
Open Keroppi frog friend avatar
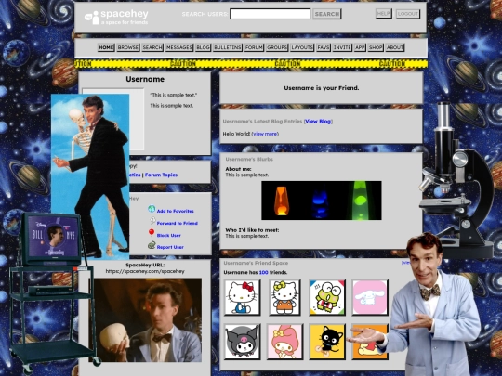327,297
